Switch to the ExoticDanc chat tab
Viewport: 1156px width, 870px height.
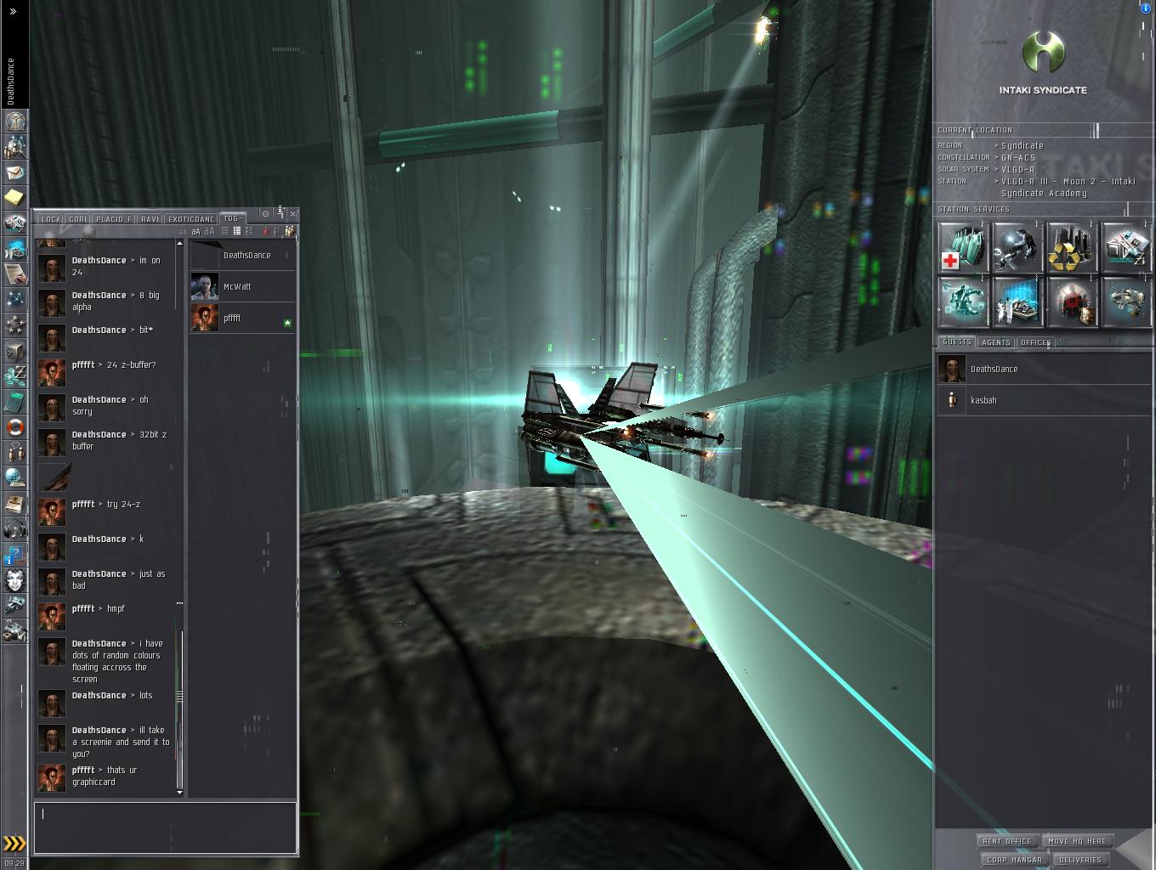click(191, 219)
